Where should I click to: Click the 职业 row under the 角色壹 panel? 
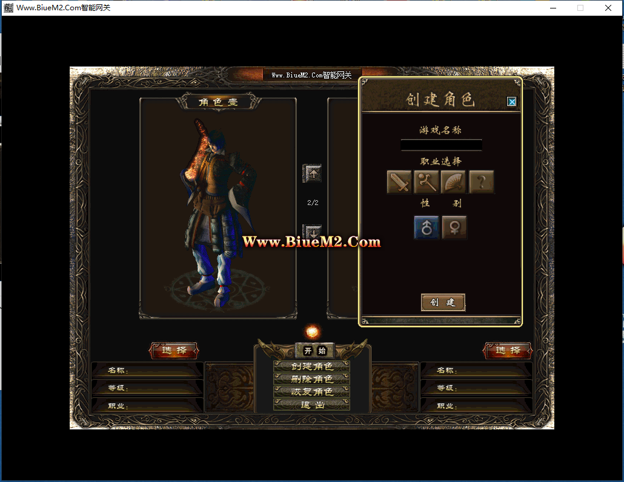click(148, 406)
